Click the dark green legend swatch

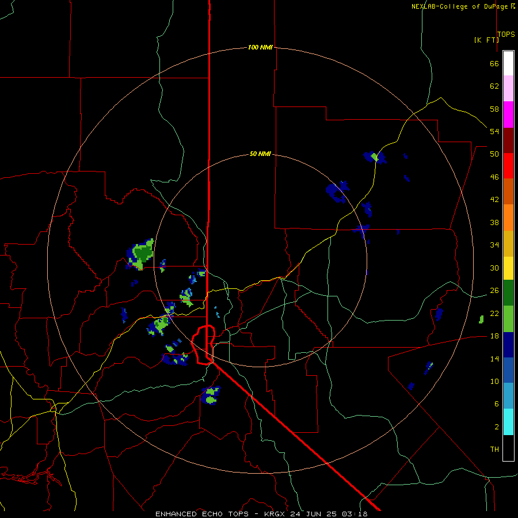[508, 293]
